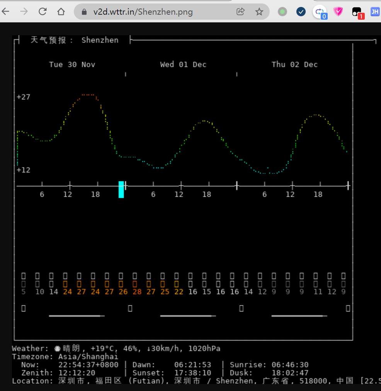The width and height of the screenshot is (381, 391).
Task: Reload the weather page
Action: point(43,12)
